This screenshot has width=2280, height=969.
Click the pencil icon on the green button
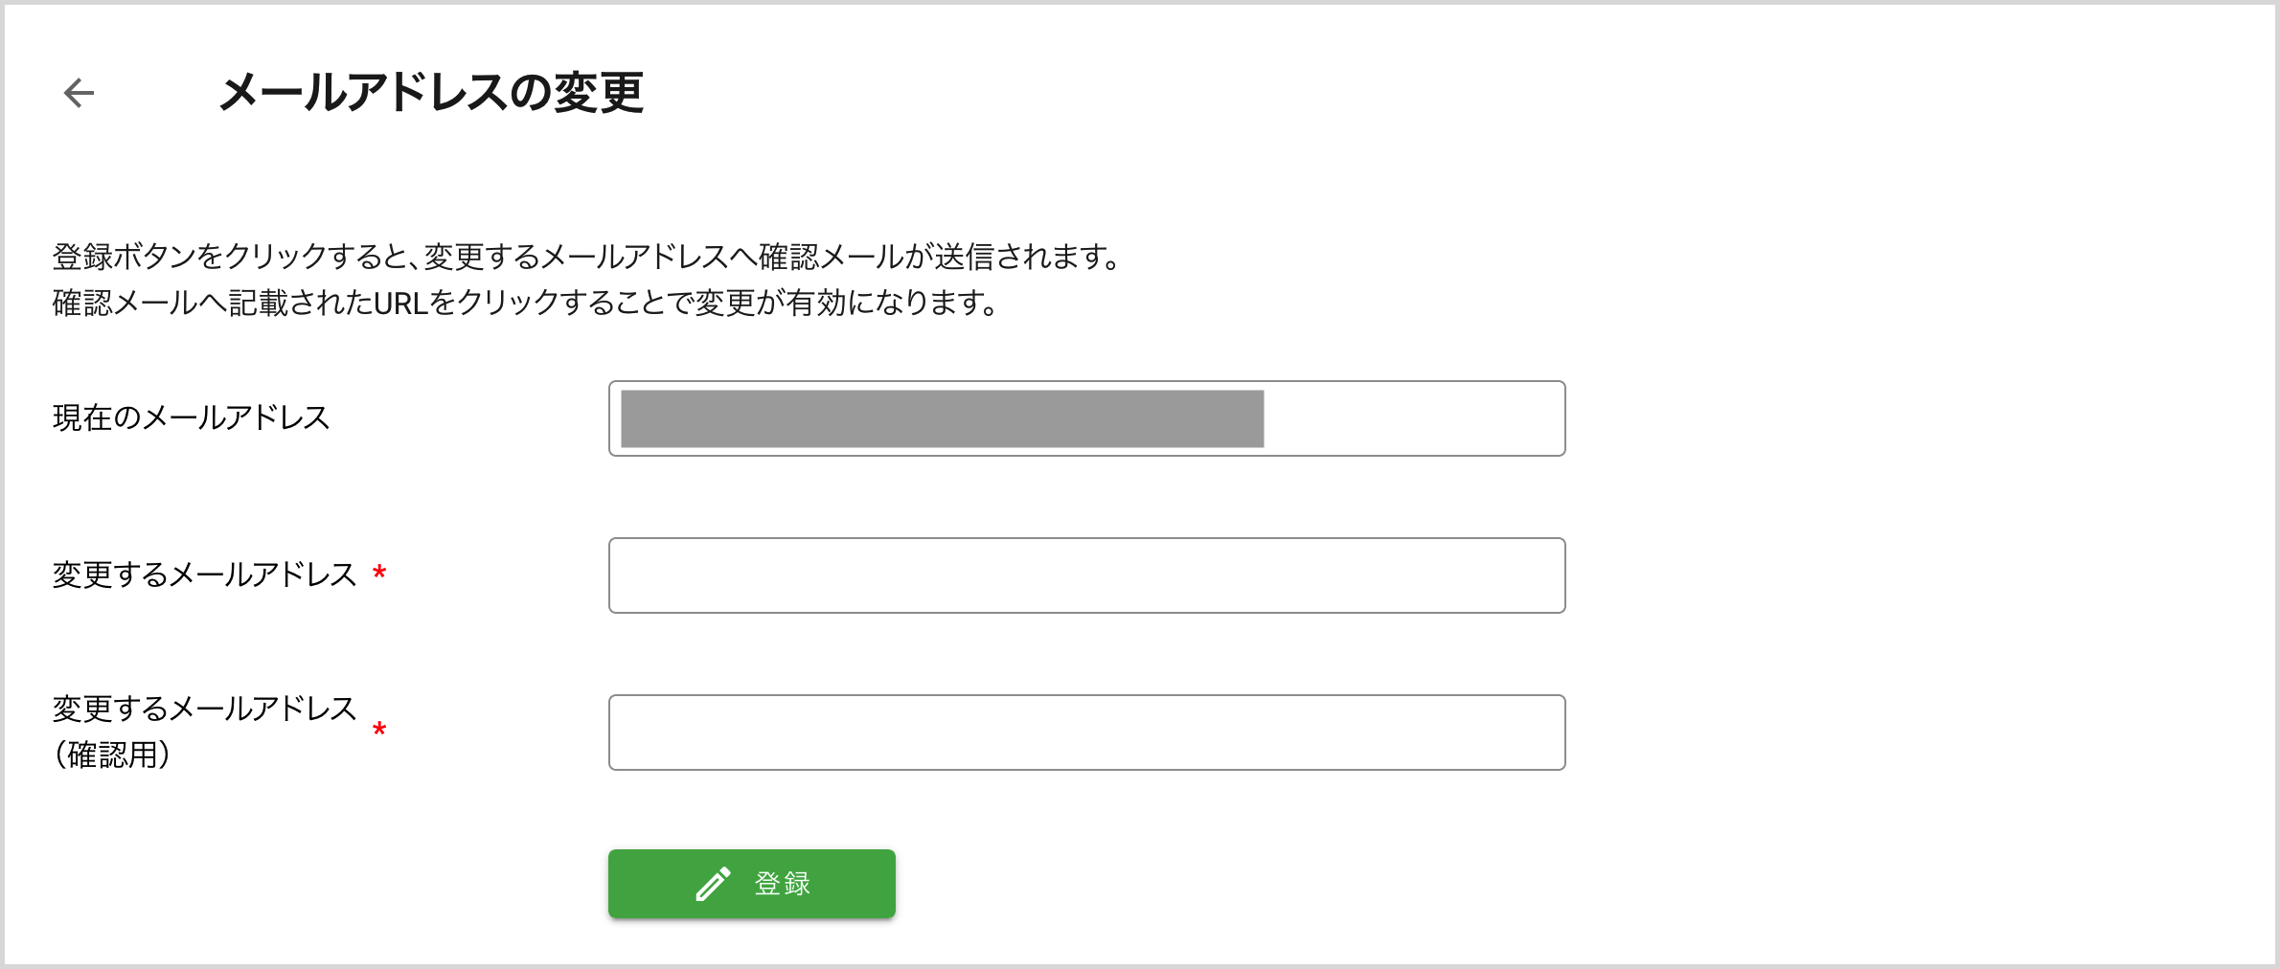point(713,884)
